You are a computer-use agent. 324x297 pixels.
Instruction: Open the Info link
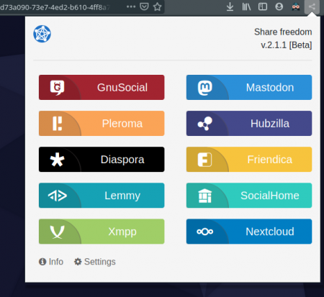51,262
